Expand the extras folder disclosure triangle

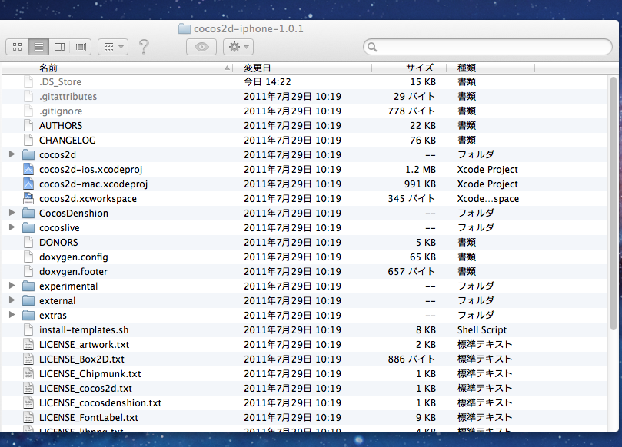[x=12, y=315]
